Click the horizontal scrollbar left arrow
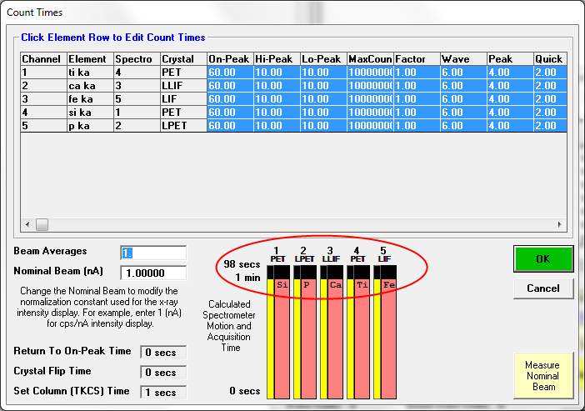The width and height of the screenshot is (585, 411). point(27,224)
